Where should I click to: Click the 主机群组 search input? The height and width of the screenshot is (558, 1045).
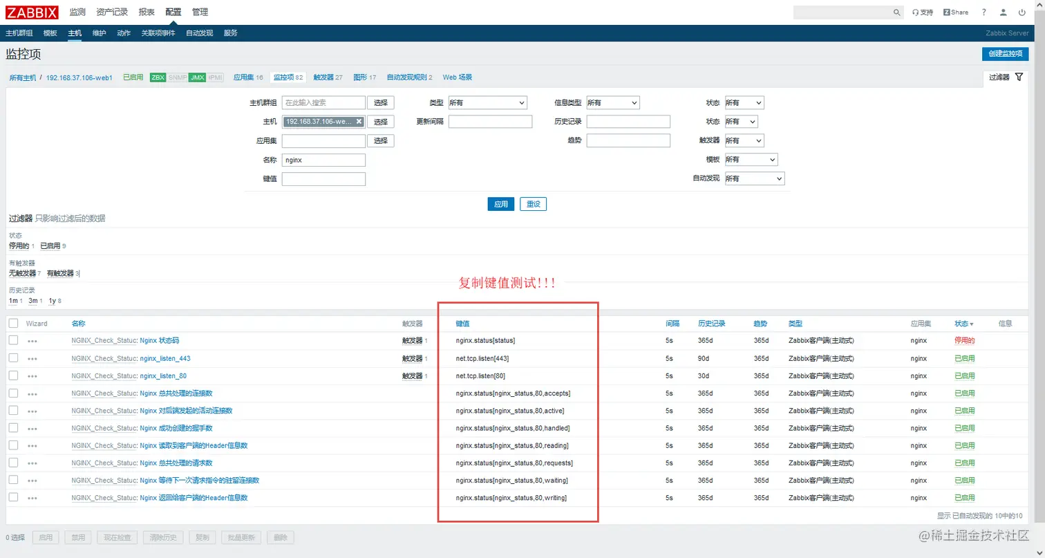323,102
